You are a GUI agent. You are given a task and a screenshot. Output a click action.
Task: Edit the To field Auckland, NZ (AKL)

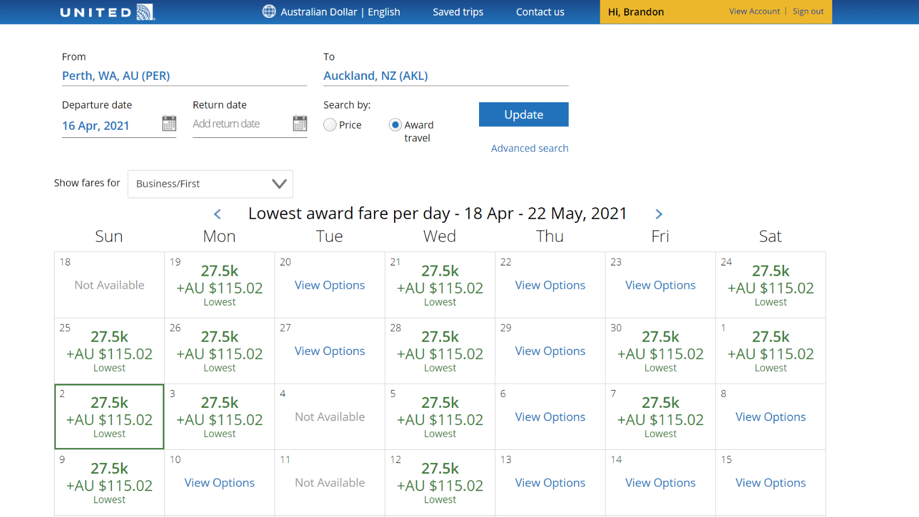pos(446,76)
